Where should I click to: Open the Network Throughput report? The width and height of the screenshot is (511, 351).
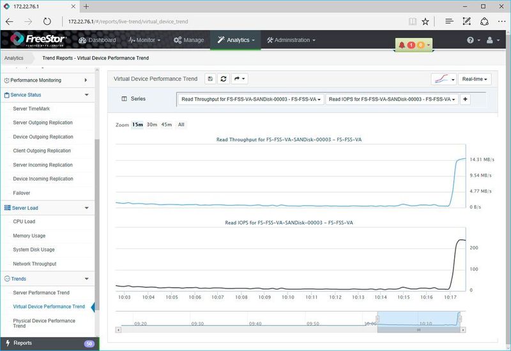[x=34, y=264]
